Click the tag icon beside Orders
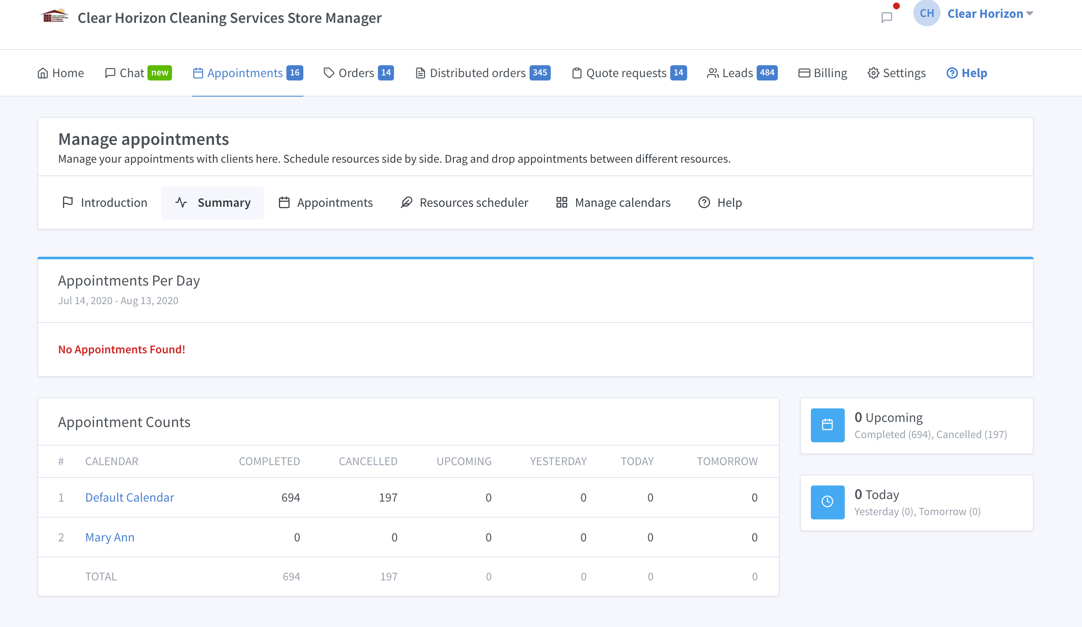Image resolution: width=1082 pixels, height=627 pixels. tap(329, 73)
